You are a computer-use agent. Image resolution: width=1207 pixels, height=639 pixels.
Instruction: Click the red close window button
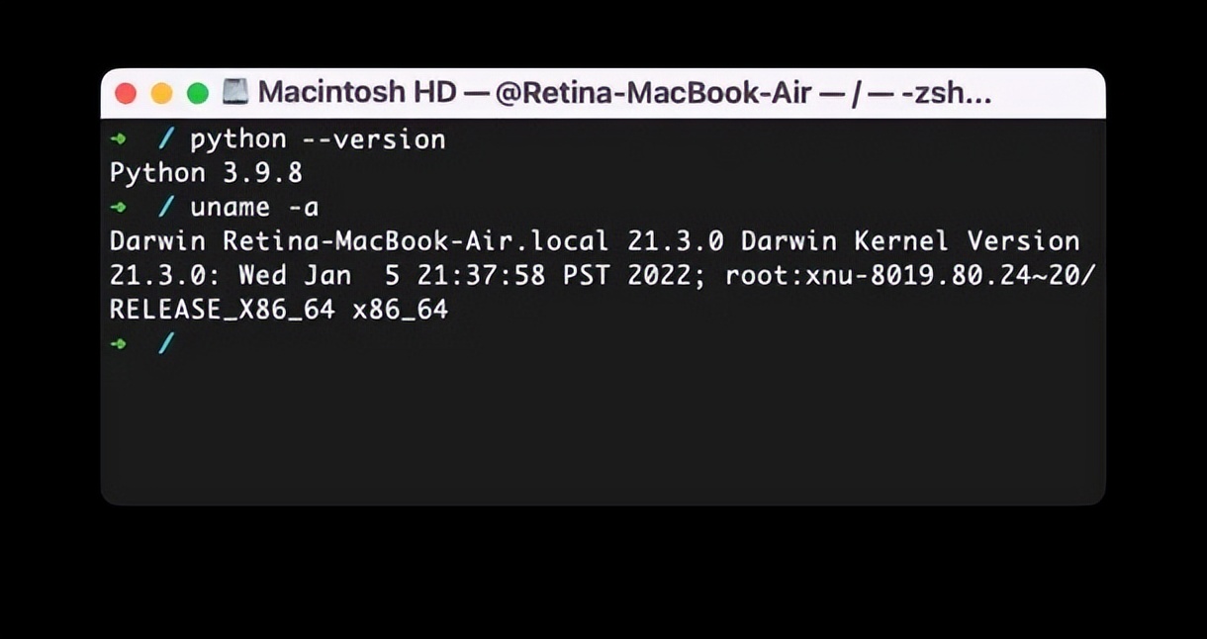126,94
